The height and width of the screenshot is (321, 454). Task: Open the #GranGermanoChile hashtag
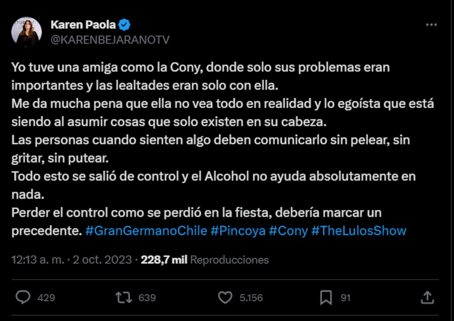pyautogui.click(x=146, y=231)
